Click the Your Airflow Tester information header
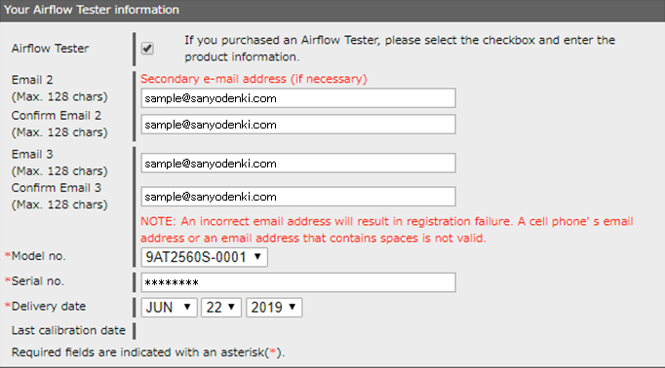This screenshot has width=665, height=368. point(92,10)
